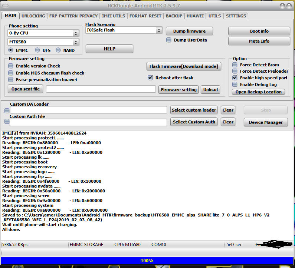295x268 pixels.
Task: Click the rightmost round title bar button
Action: click(289, 6)
